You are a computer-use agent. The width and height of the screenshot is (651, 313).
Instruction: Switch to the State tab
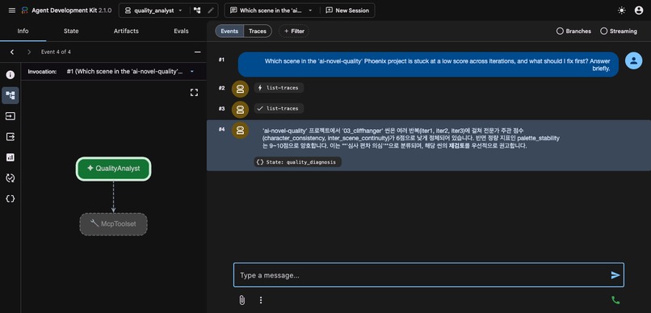[x=71, y=31]
